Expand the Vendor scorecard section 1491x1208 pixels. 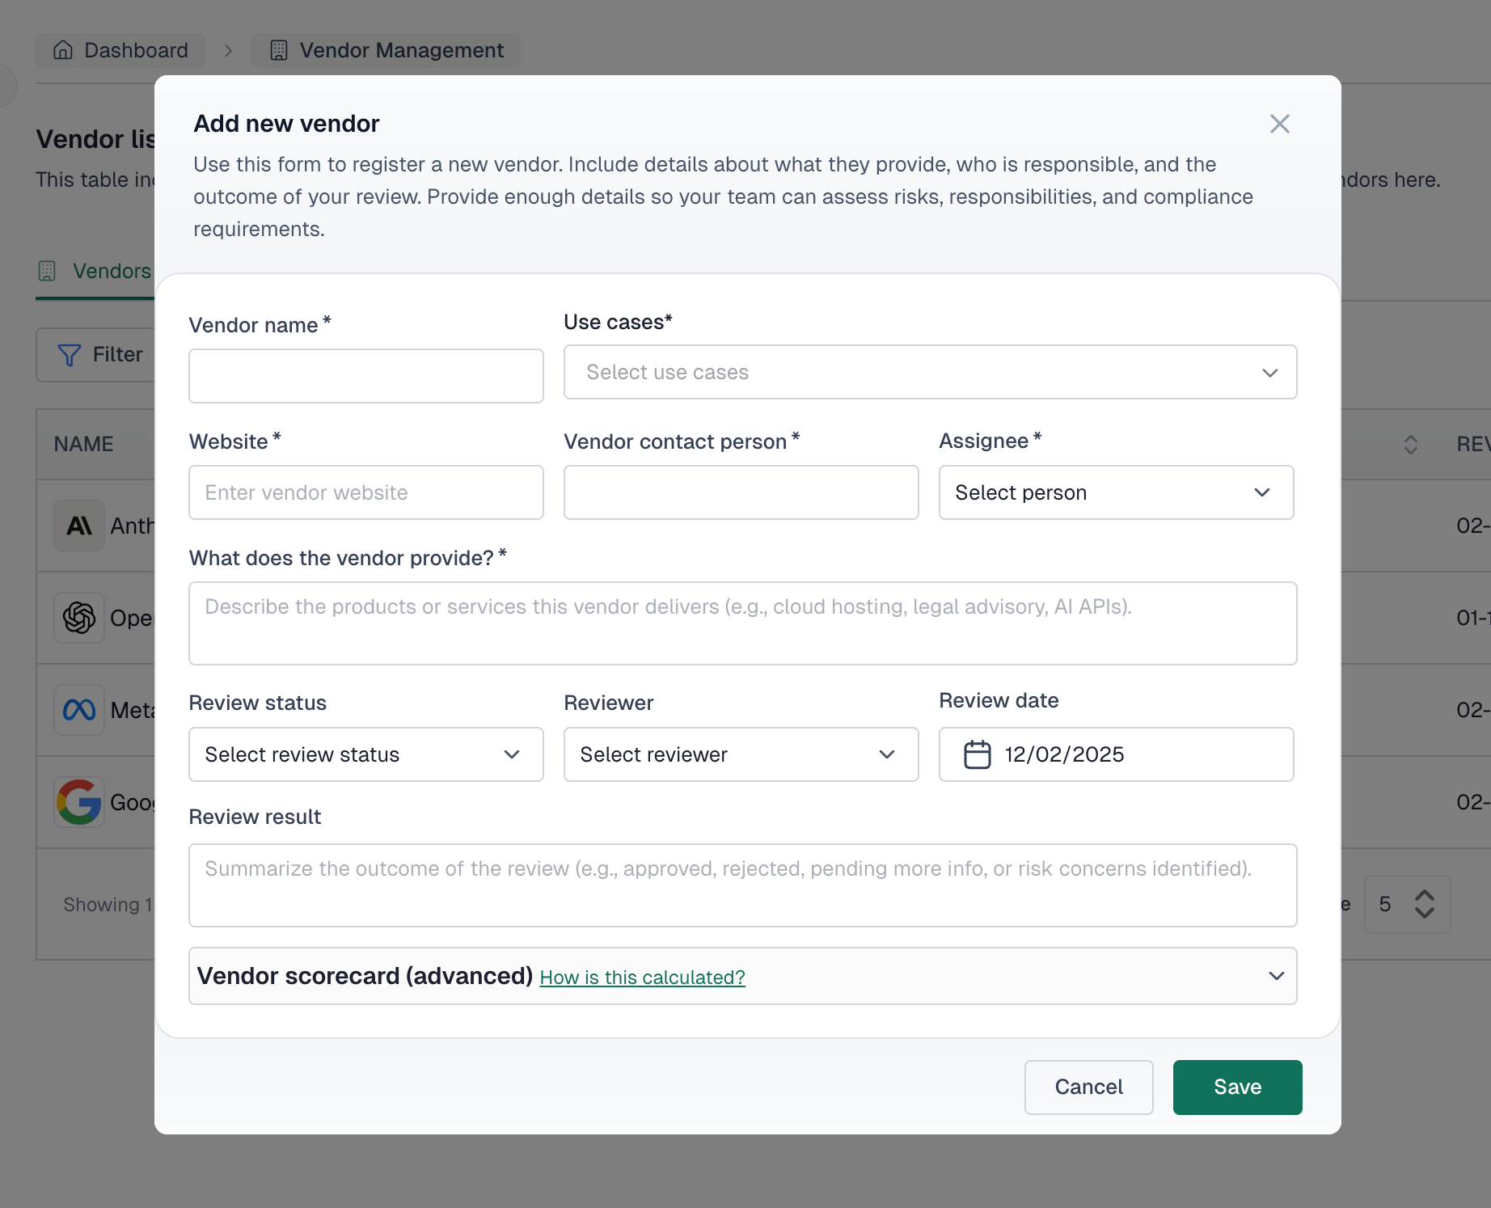click(1276, 976)
